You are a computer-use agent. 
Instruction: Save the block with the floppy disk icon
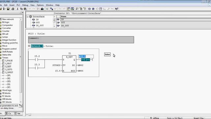tap(8, 9)
